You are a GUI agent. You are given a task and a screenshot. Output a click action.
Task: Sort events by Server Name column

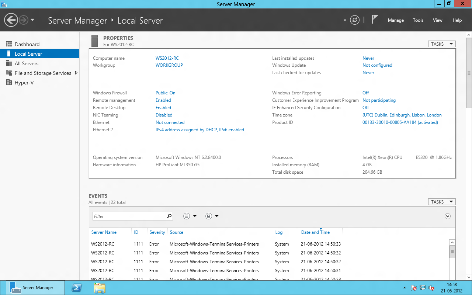(x=104, y=232)
